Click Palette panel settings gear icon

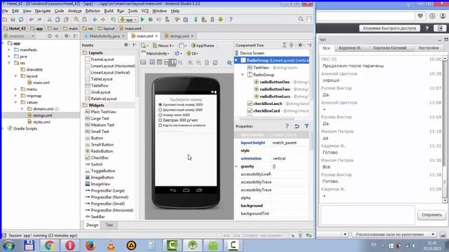126,45
